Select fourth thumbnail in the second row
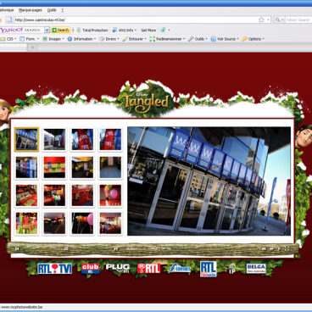Viewport: 312px width, 312px height. (110, 168)
